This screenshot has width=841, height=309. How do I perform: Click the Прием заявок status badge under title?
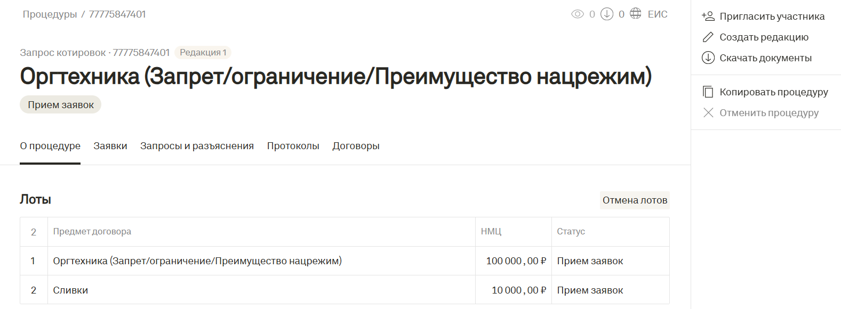61,105
